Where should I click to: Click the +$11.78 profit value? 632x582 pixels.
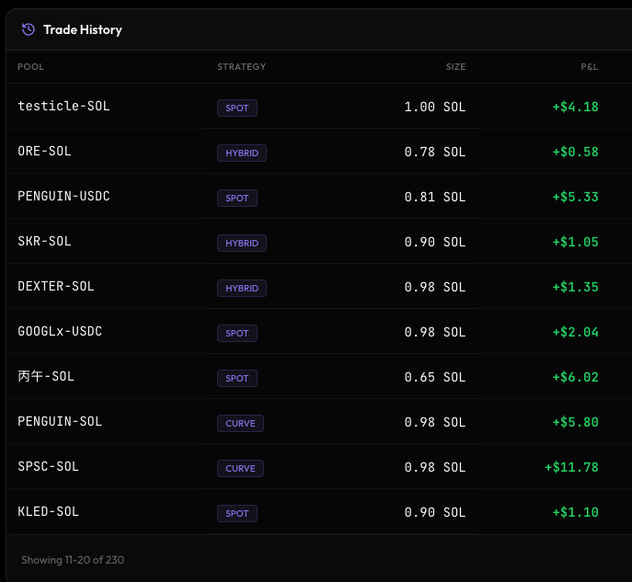(x=571, y=468)
